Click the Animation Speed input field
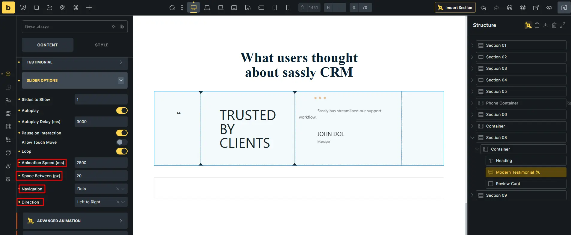This screenshot has width=571, height=235. pos(101,163)
